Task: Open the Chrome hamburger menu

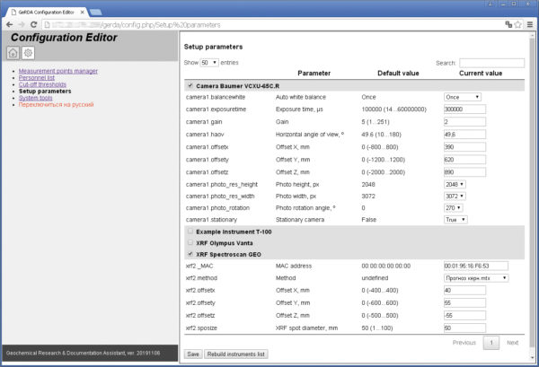Action: click(530, 24)
